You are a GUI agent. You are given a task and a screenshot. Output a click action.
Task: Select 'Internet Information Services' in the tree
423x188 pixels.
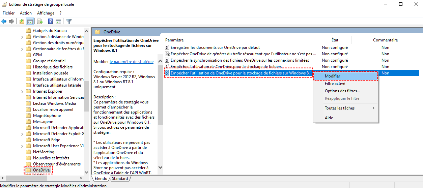click(58, 97)
